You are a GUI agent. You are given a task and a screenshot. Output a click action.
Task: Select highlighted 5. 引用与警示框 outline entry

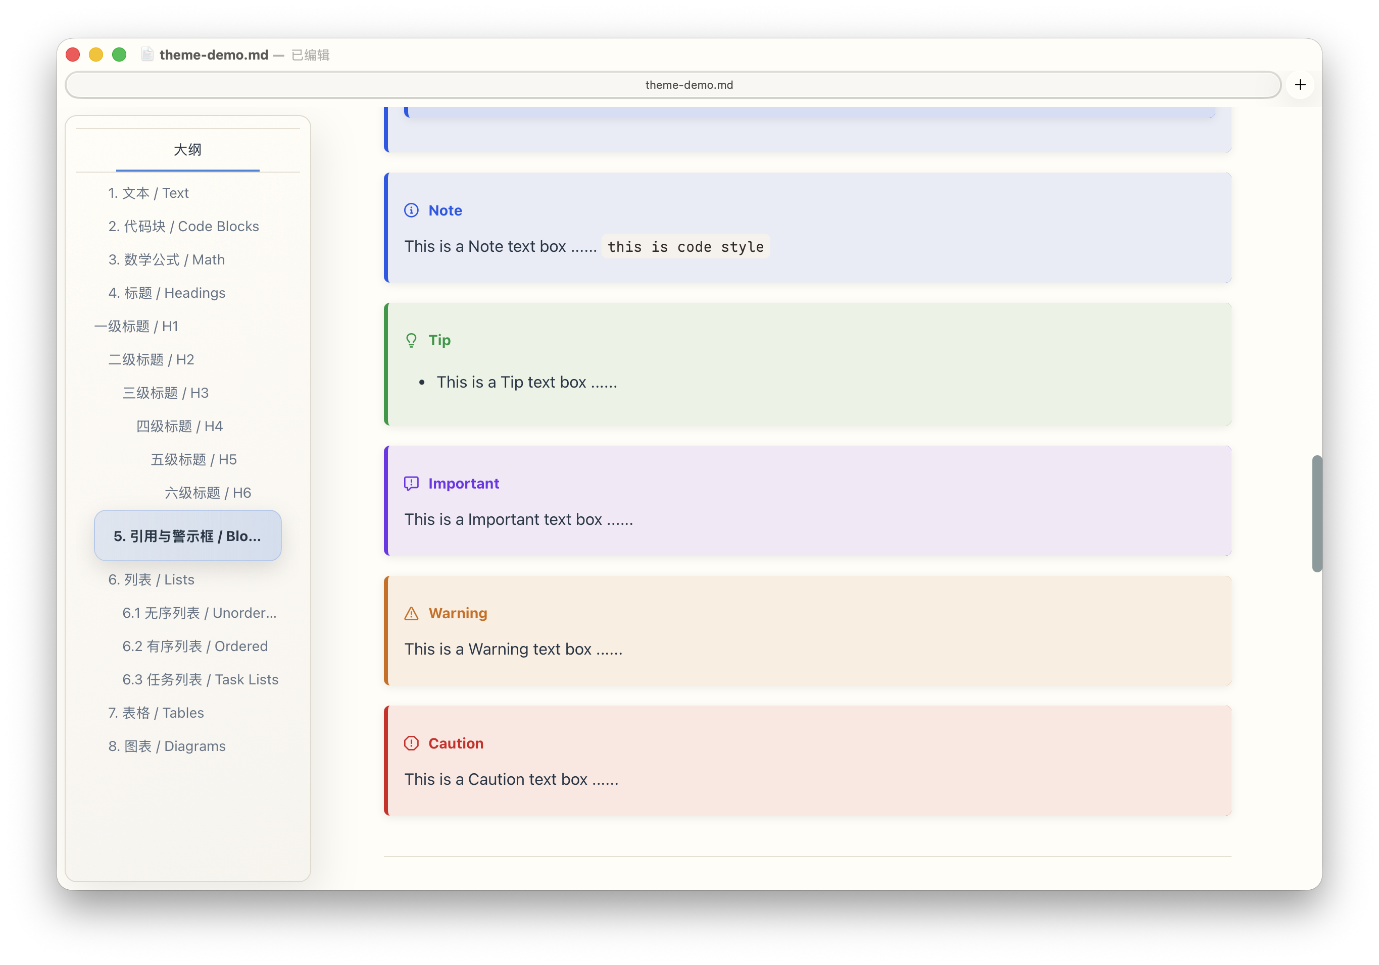click(187, 536)
